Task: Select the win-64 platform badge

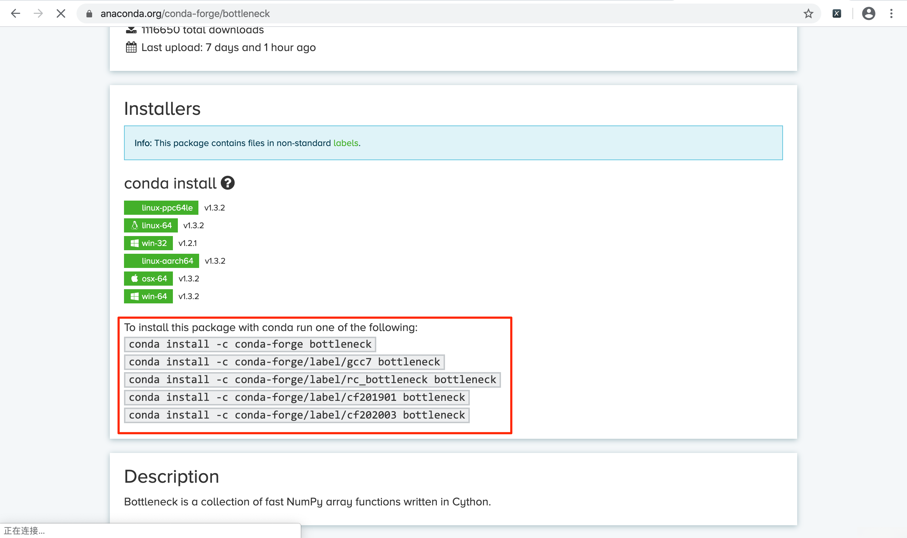Action: 148,297
